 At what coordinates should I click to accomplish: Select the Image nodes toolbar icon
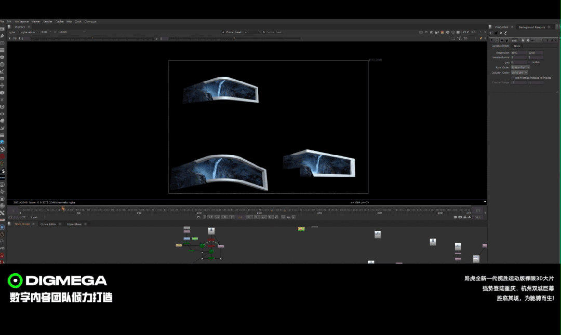pyautogui.click(x=2, y=29)
